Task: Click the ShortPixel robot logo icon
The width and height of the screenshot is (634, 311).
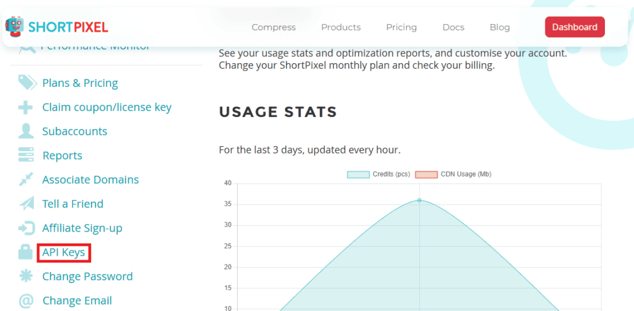Action: [x=15, y=26]
